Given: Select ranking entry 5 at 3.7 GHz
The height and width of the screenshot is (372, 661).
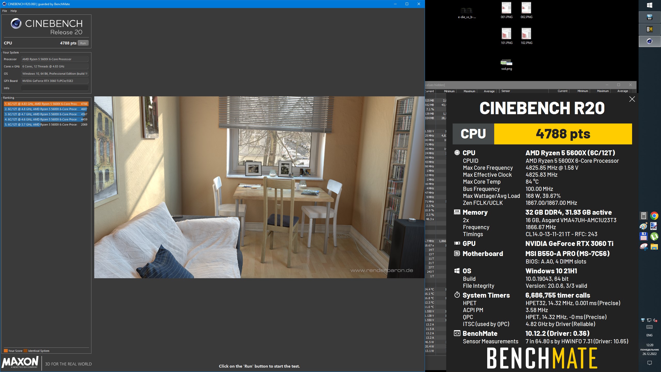Looking at the screenshot, I should 46,125.
